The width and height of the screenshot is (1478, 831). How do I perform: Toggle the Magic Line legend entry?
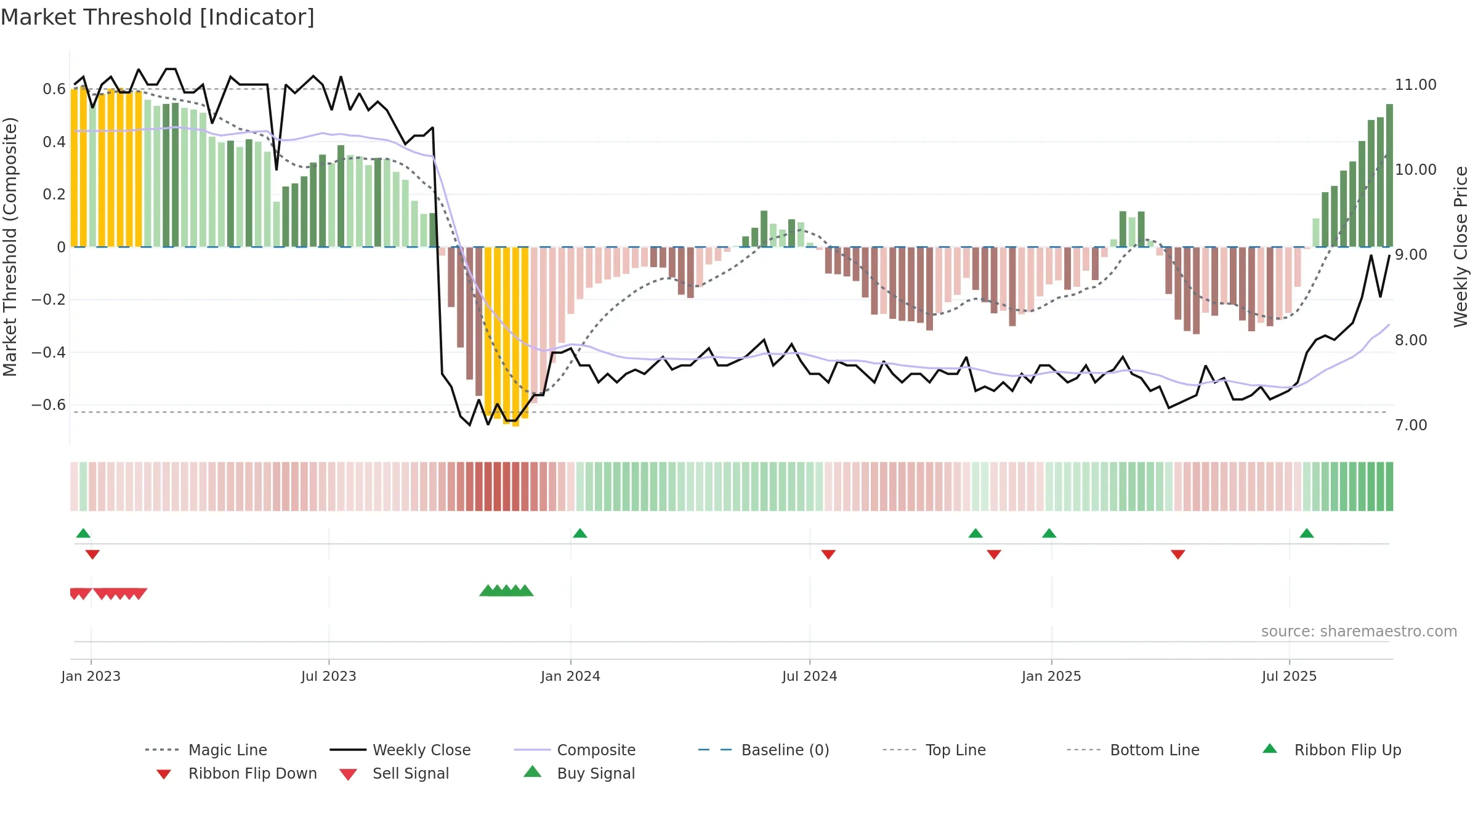point(206,750)
